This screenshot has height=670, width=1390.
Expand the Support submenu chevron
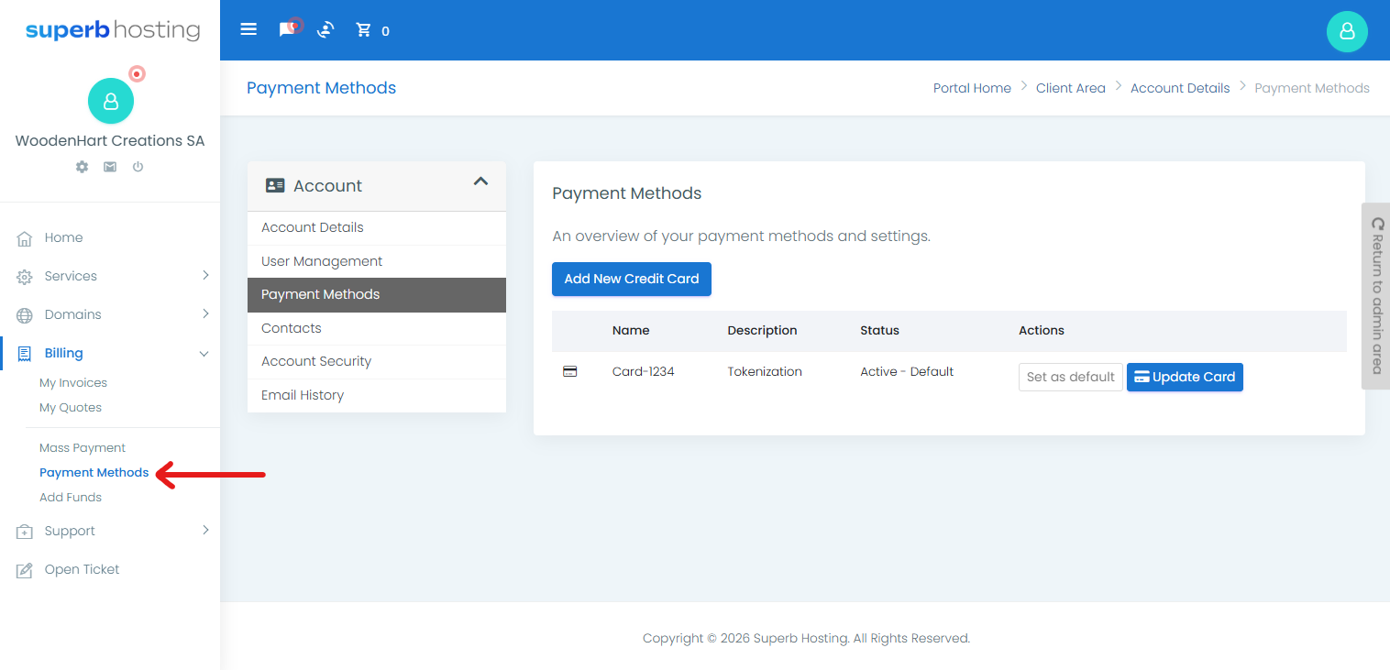pos(205,530)
